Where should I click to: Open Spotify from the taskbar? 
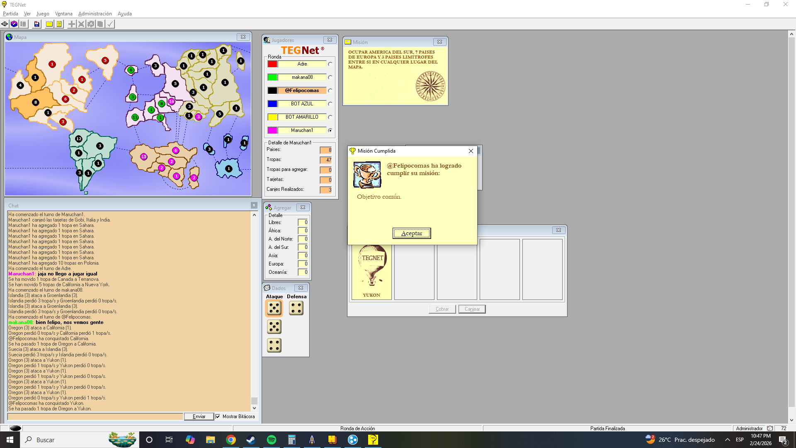[x=272, y=440]
